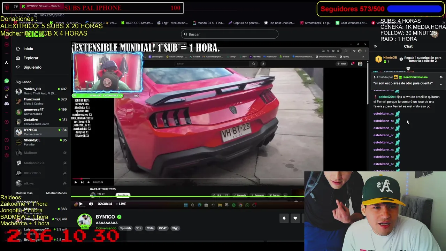Select ShondyCL channel in following list
Image resolution: width=446 pixels, height=251 pixels.
pos(41,142)
